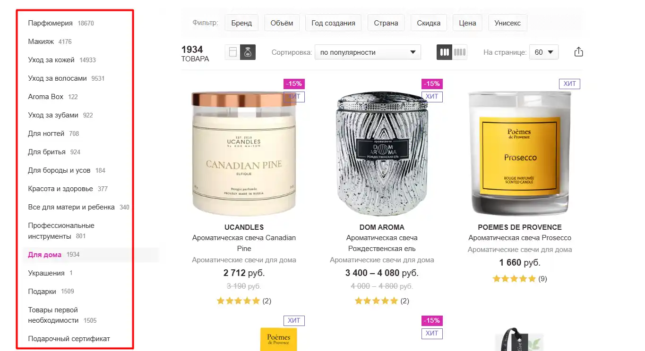
Task: Switch to three-column grid layout
Action: (444, 52)
